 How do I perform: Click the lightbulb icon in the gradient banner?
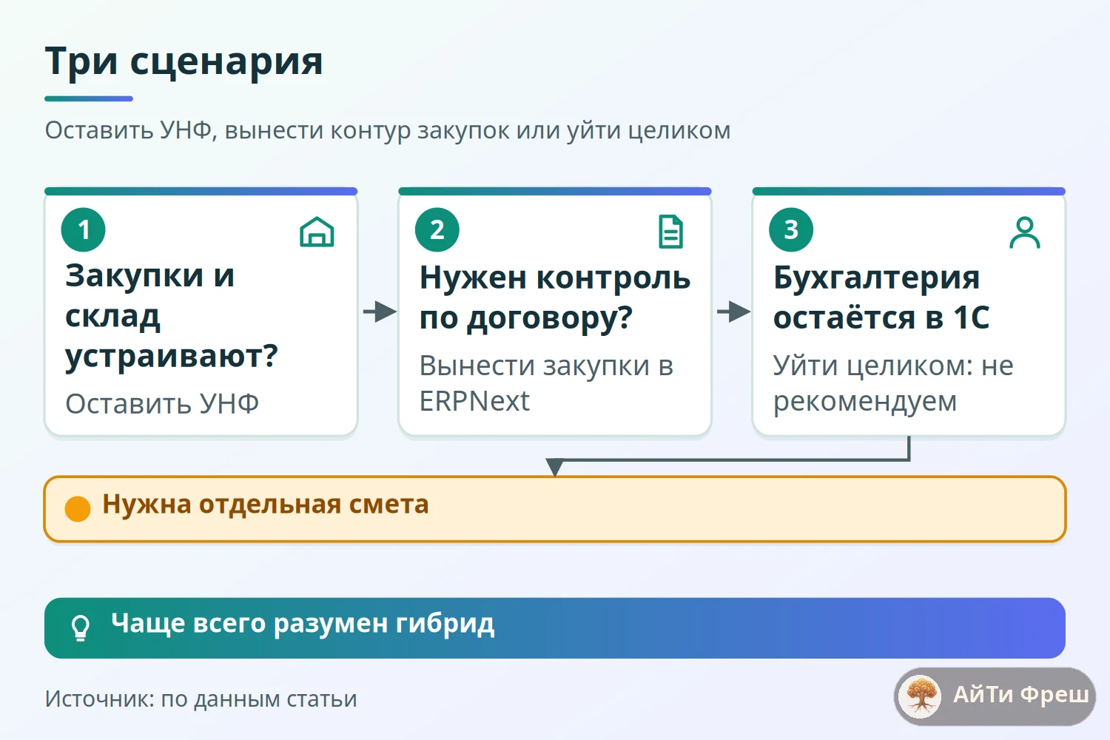80,628
